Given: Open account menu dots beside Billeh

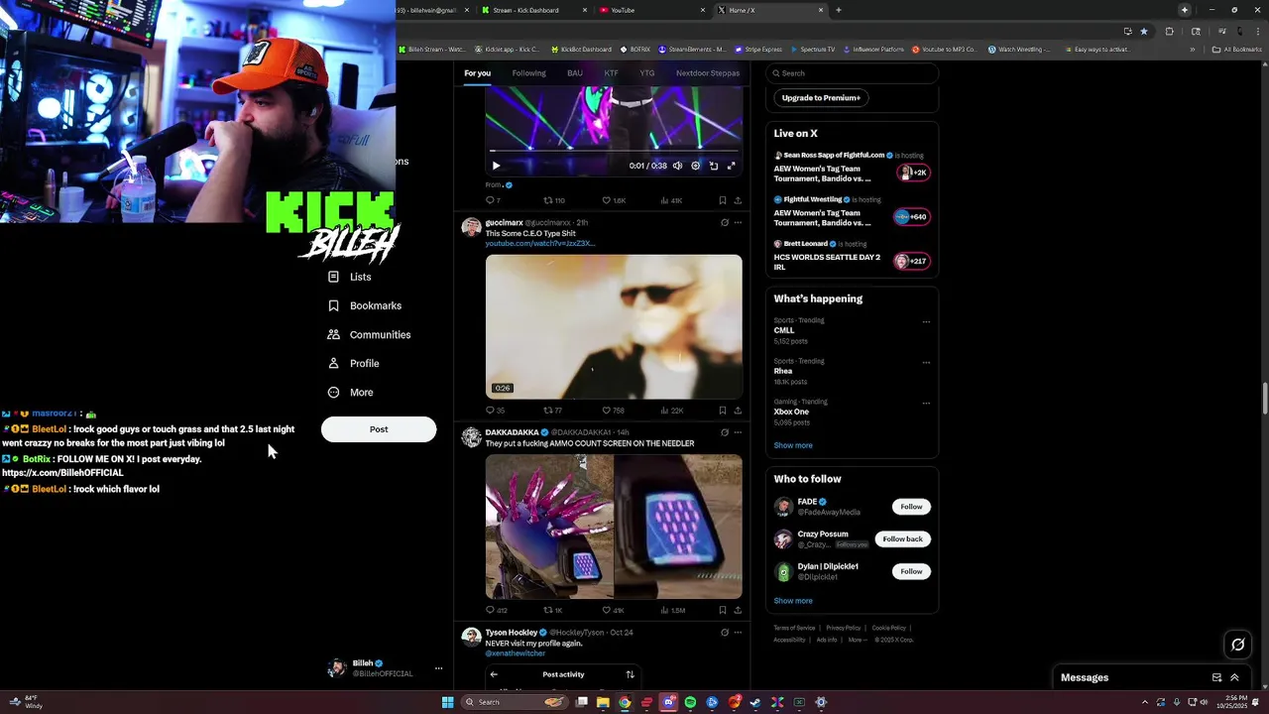Looking at the screenshot, I should click(x=438, y=668).
